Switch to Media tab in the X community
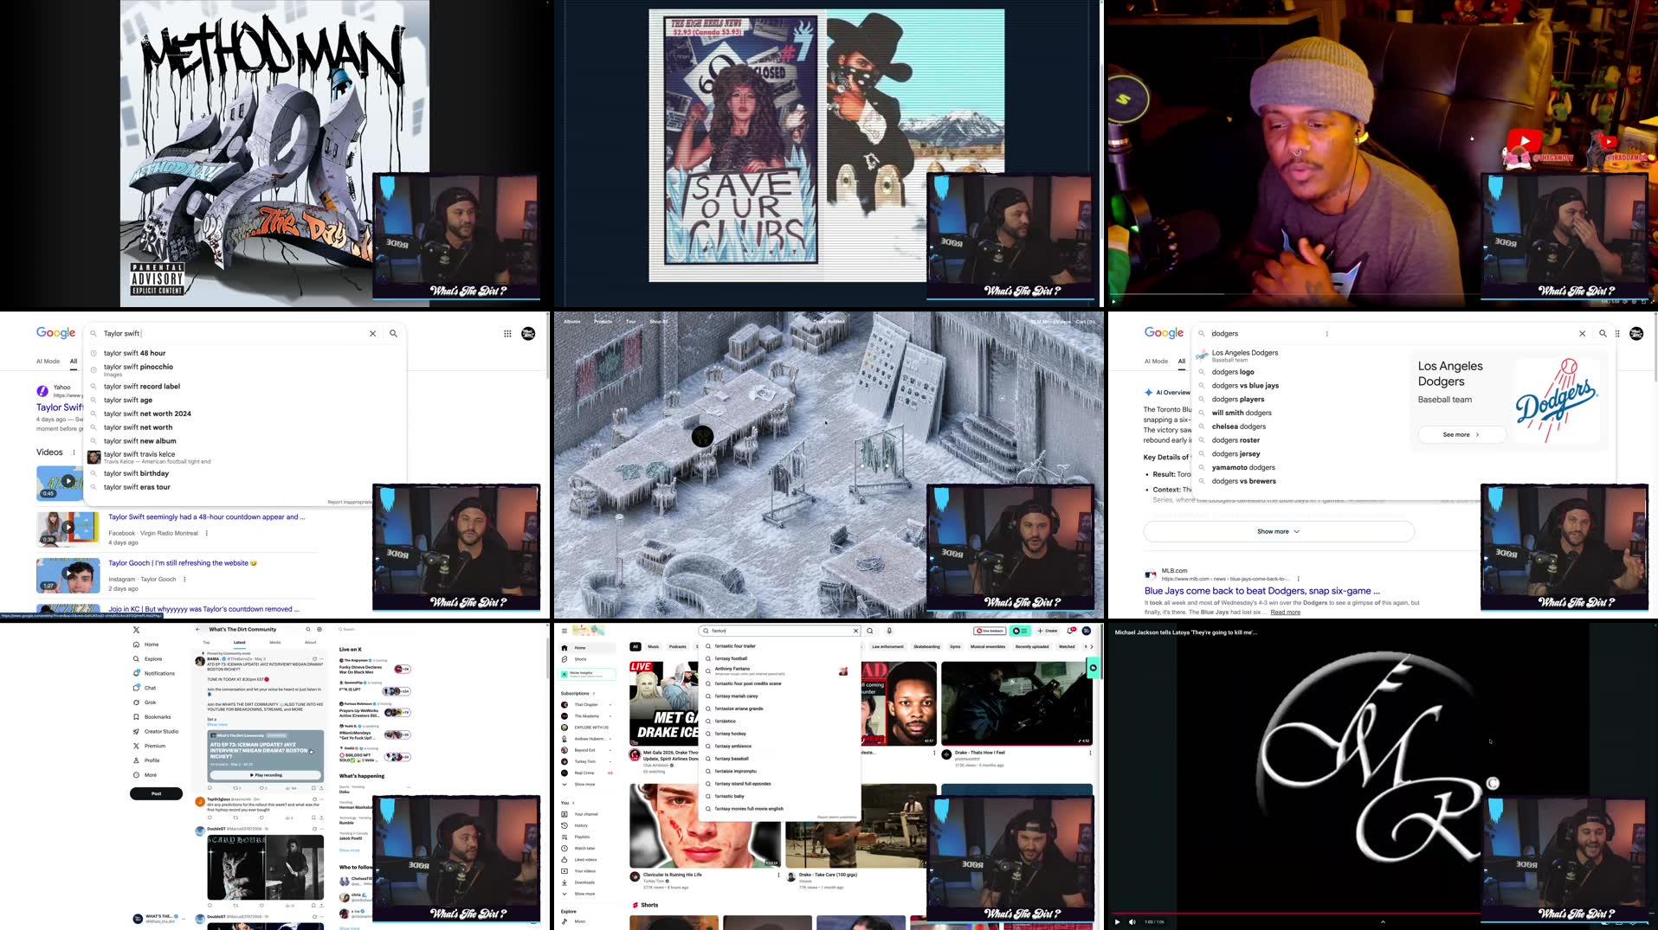This screenshot has height=930, width=1658. tap(275, 643)
